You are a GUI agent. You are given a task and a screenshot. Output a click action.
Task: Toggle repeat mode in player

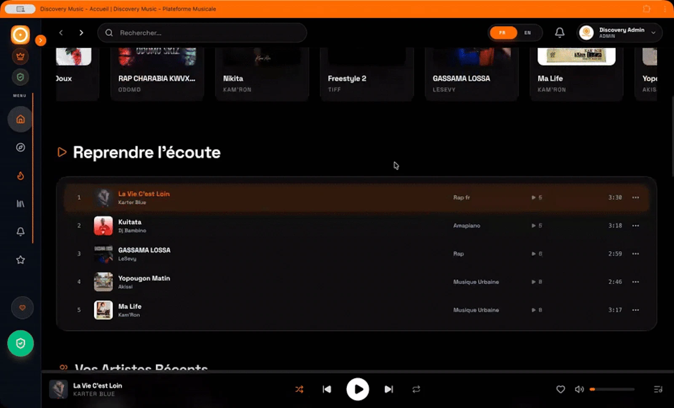[x=416, y=389]
